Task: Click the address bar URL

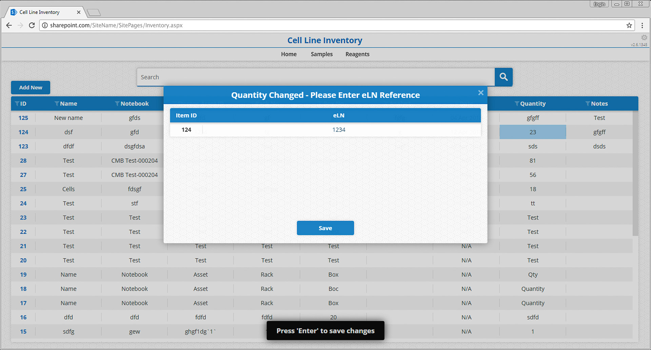Action: click(x=116, y=25)
